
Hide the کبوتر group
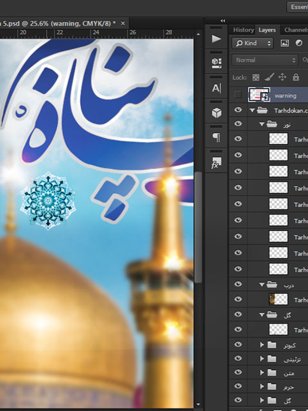[x=238, y=344]
